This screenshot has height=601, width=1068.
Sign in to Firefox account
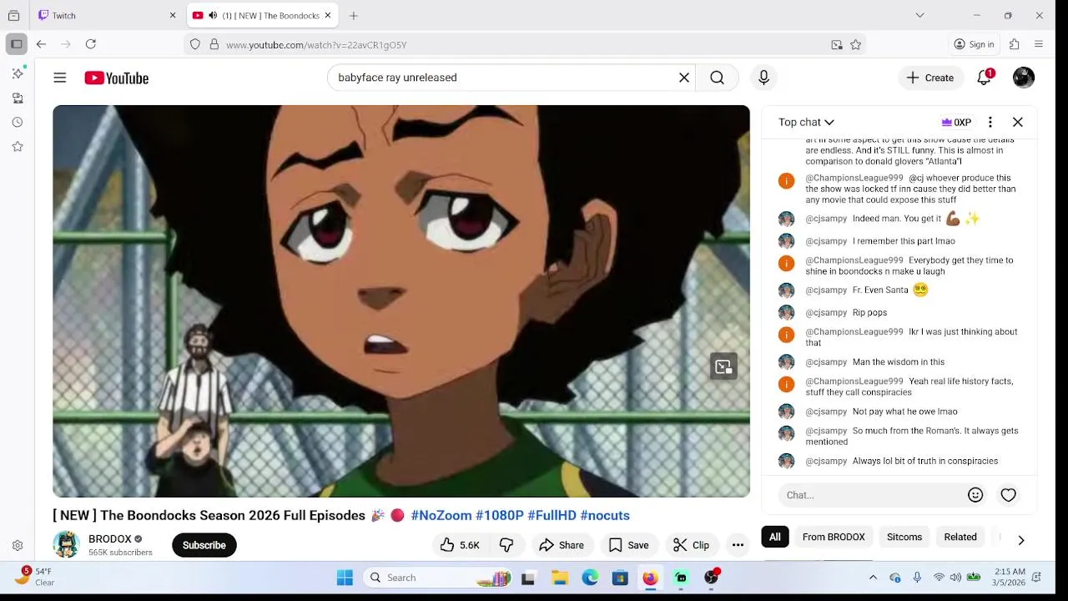click(x=975, y=44)
